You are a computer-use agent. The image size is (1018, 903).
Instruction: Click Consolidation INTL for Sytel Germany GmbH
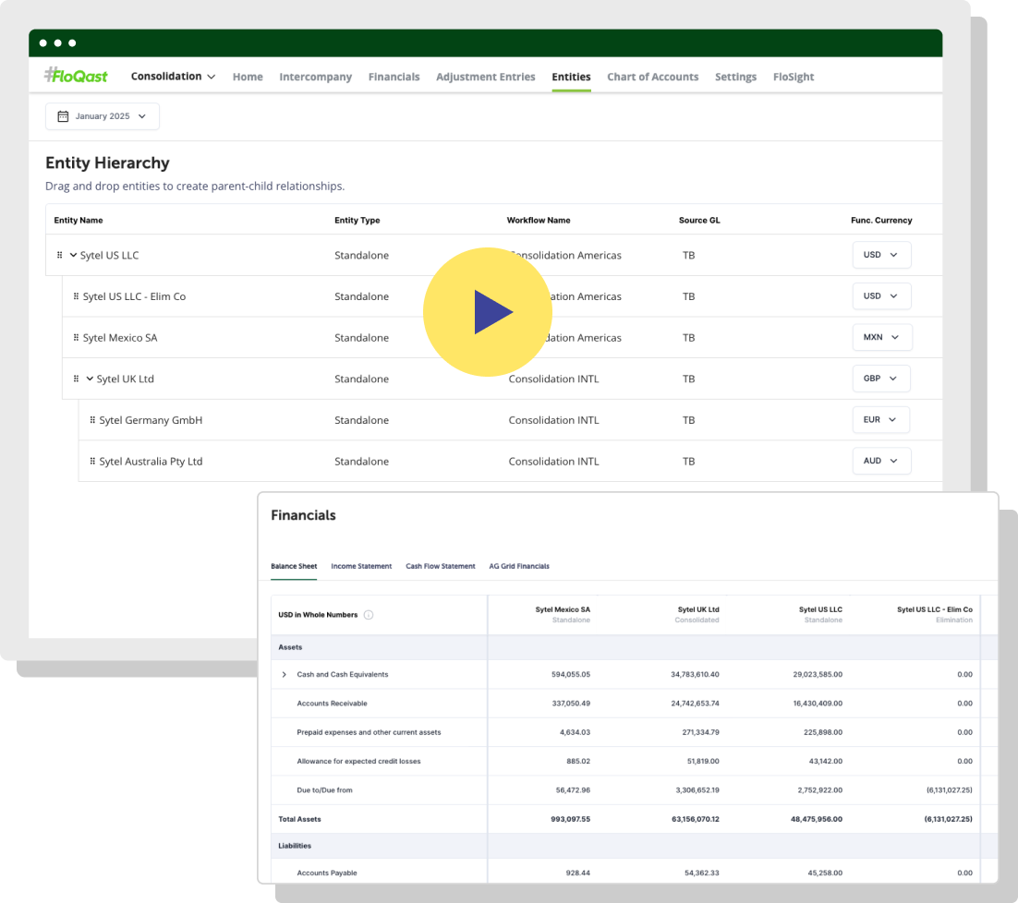click(x=553, y=420)
